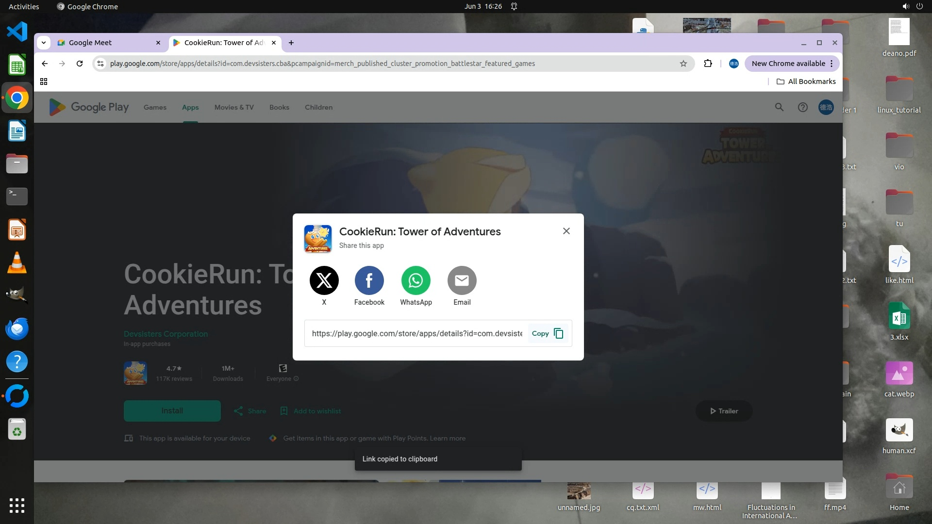The height and width of the screenshot is (524, 932).
Task: Share the app via Email icon
Action: tap(462, 280)
